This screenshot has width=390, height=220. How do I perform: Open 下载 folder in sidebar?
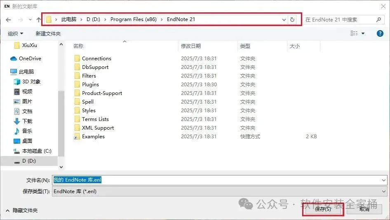pos(23,121)
